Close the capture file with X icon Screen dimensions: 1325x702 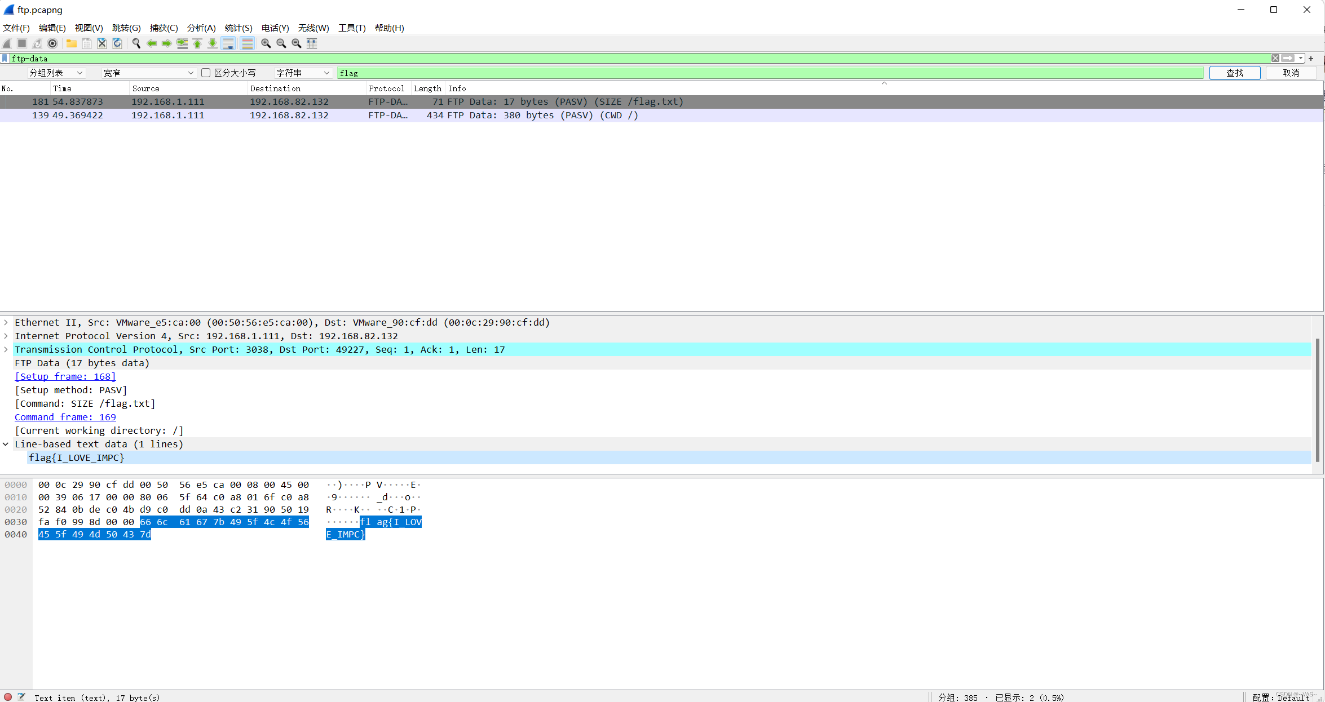[102, 43]
